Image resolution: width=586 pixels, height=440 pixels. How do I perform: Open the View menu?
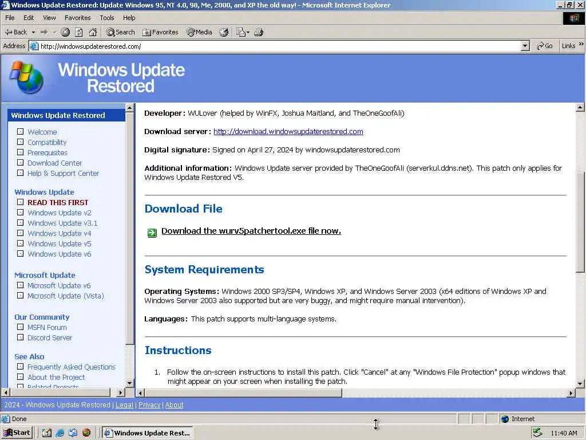click(49, 18)
